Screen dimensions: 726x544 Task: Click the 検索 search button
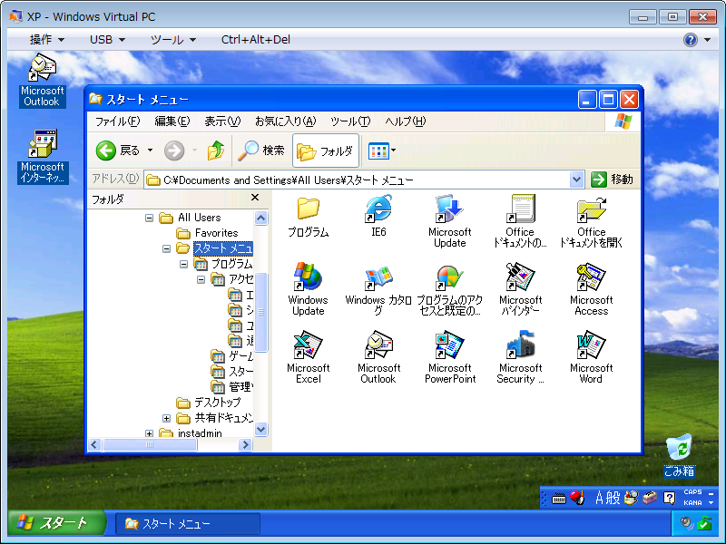tap(261, 151)
